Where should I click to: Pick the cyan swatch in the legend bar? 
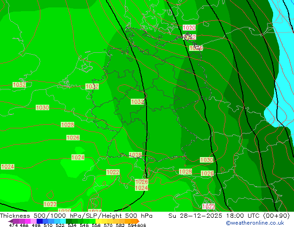coord(63,221)
